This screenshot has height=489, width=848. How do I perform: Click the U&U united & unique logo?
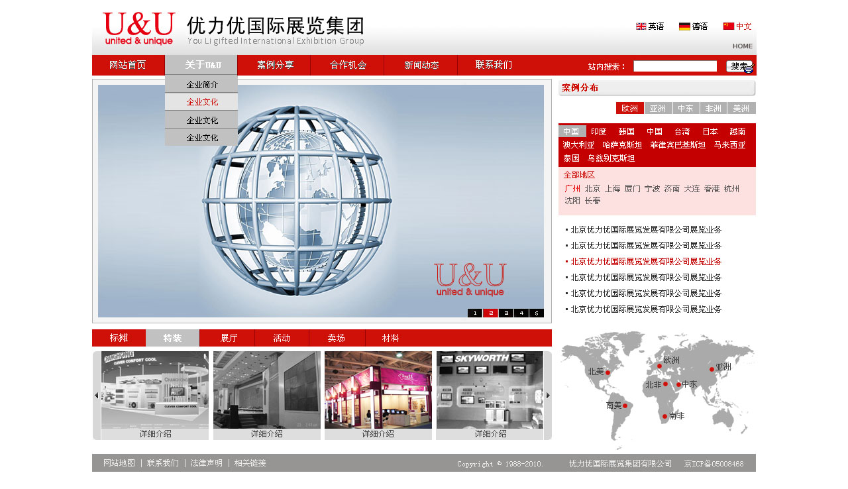tap(139, 28)
